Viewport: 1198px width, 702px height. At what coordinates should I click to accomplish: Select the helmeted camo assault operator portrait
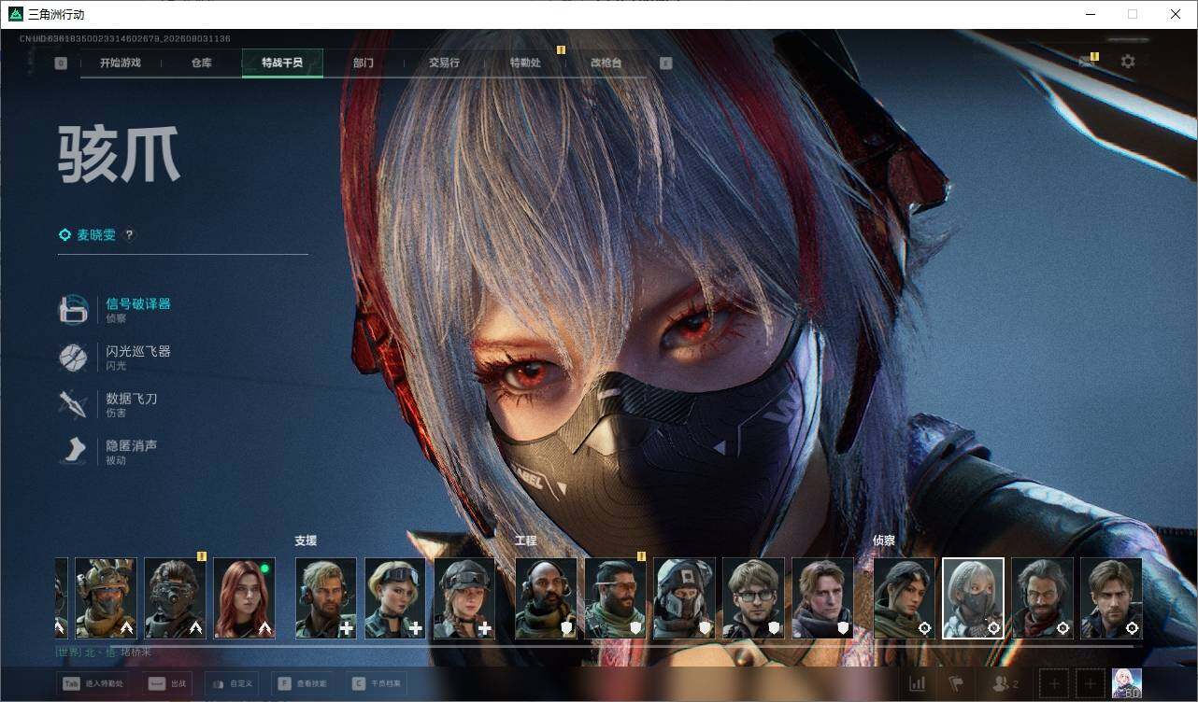[106, 598]
